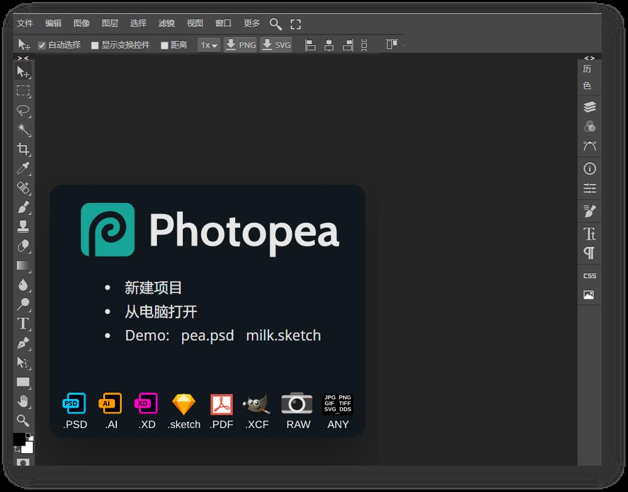Open the CSS panel

click(x=589, y=276)
